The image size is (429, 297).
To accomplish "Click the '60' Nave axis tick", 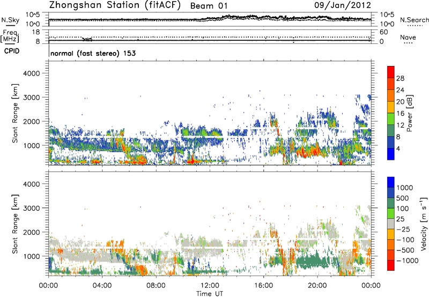I will click(x=384, y=32).
